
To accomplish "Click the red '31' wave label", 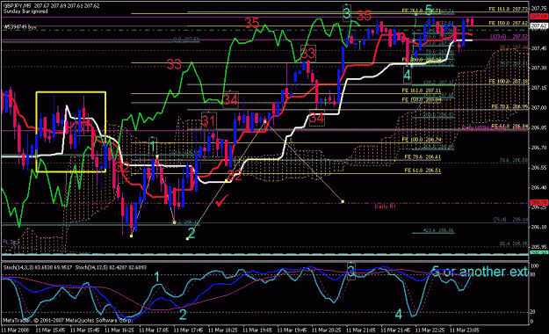I will pyautogui.click(x=208, y=121).
